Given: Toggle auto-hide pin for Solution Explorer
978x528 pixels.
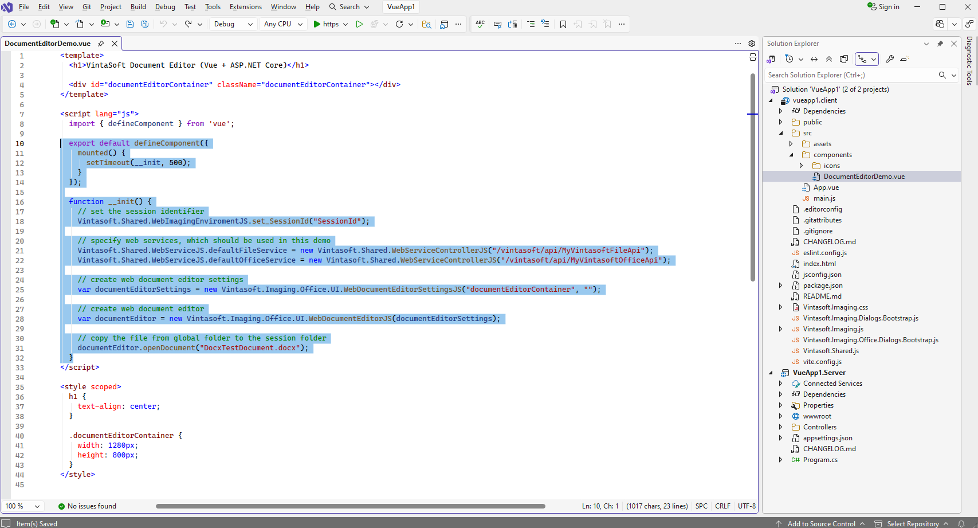Looking at the screenshot, I should (x=940, y=44).
